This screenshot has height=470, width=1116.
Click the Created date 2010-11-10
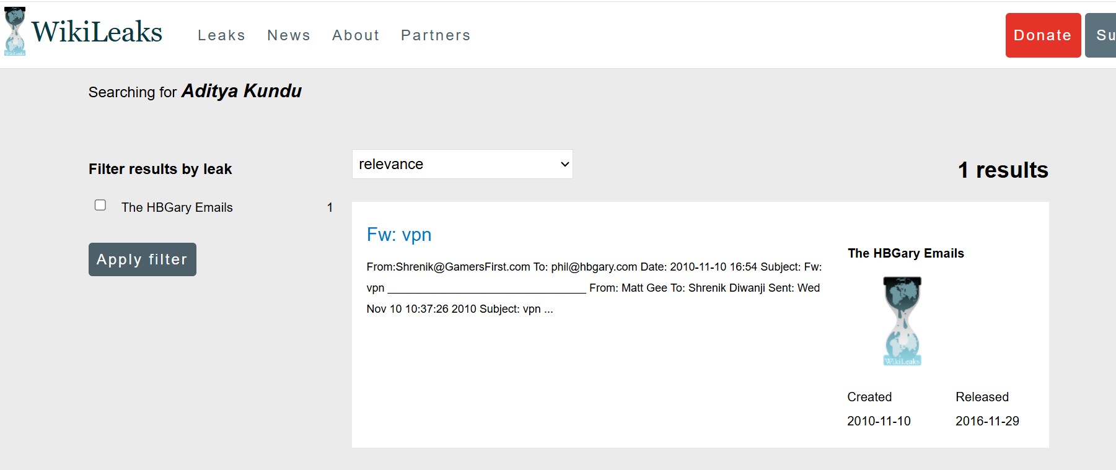(879, 421)
